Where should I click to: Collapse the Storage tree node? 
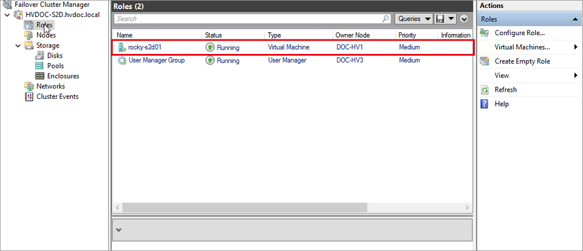point(18,45)
